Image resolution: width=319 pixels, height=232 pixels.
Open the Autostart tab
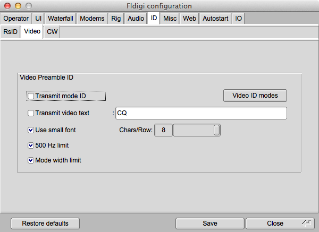(215, 19)
